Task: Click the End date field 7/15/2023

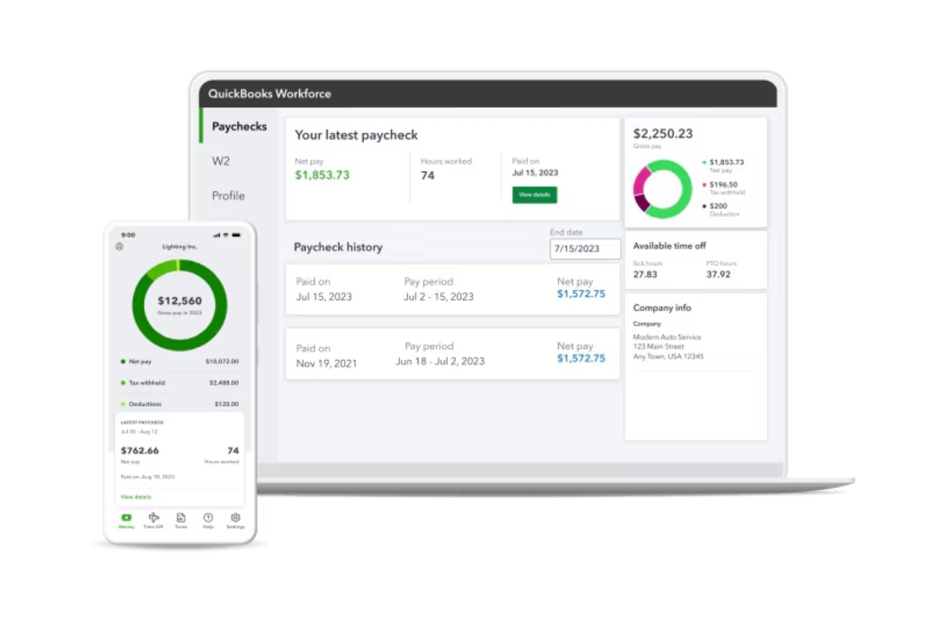Action: click(585, 249)
